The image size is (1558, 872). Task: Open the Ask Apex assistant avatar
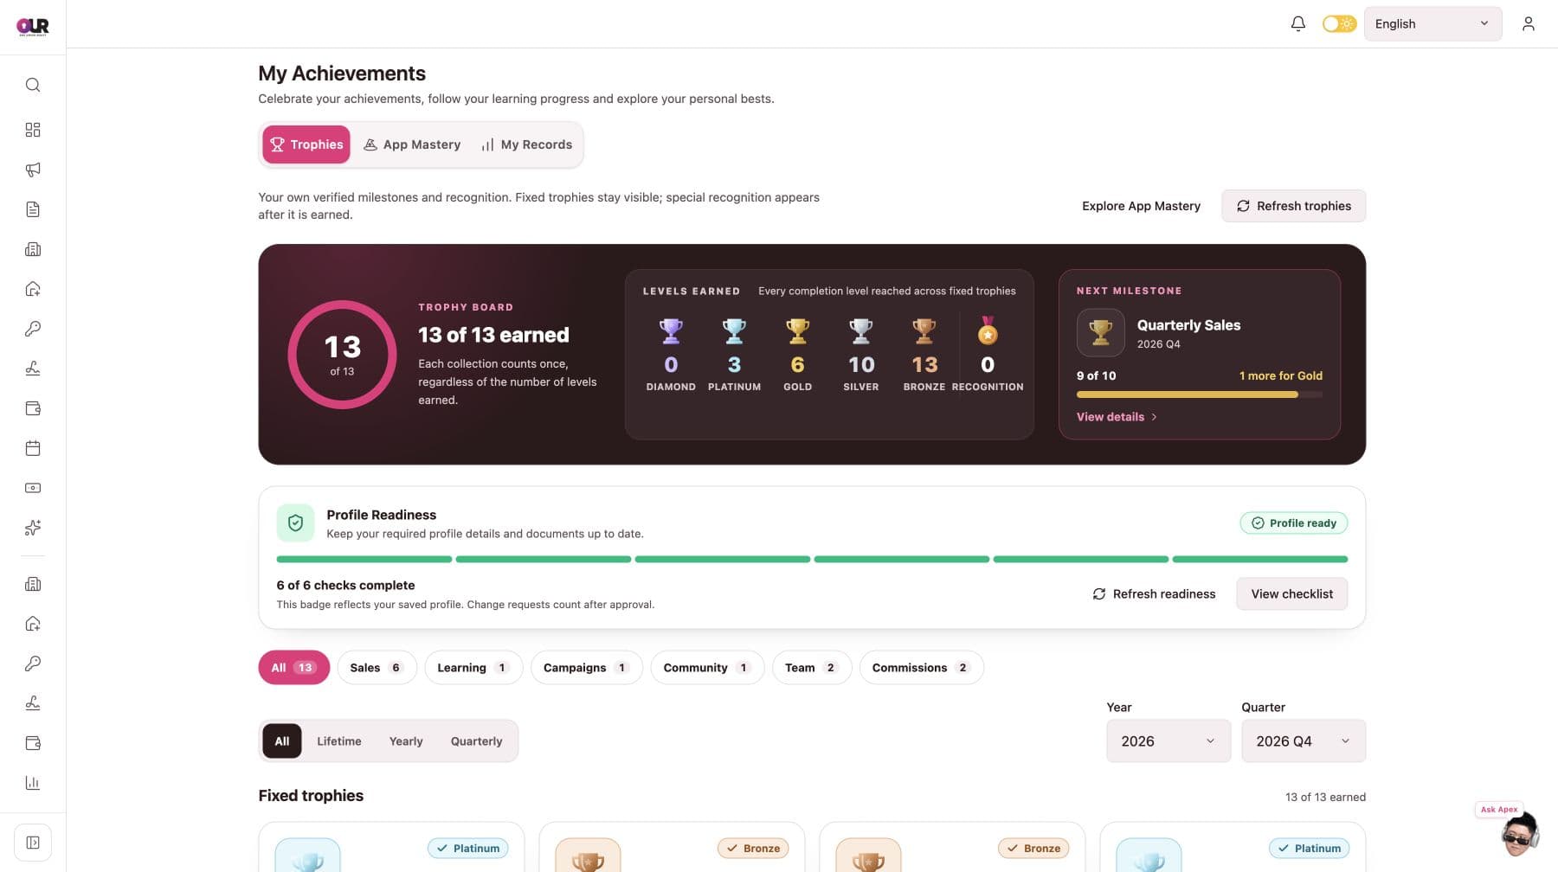(x=1519, y=834)
